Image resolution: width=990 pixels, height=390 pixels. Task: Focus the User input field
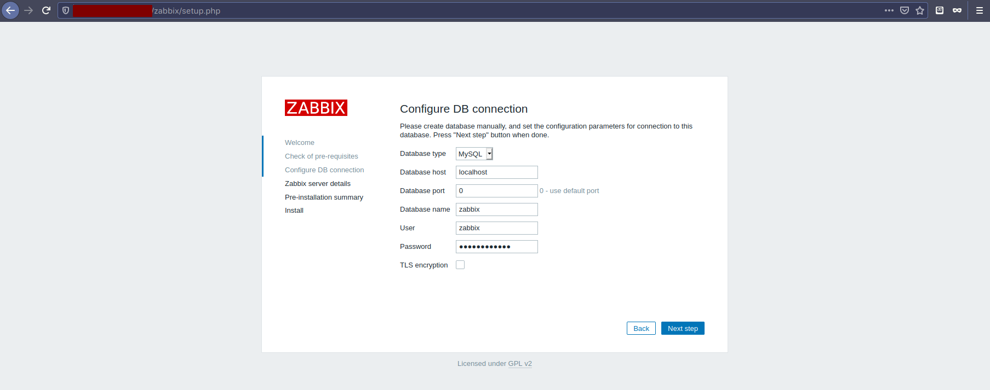[497, 228]
